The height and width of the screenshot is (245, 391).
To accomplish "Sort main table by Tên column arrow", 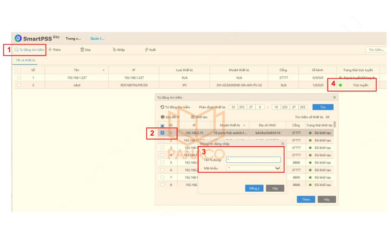I will point(103,70).
